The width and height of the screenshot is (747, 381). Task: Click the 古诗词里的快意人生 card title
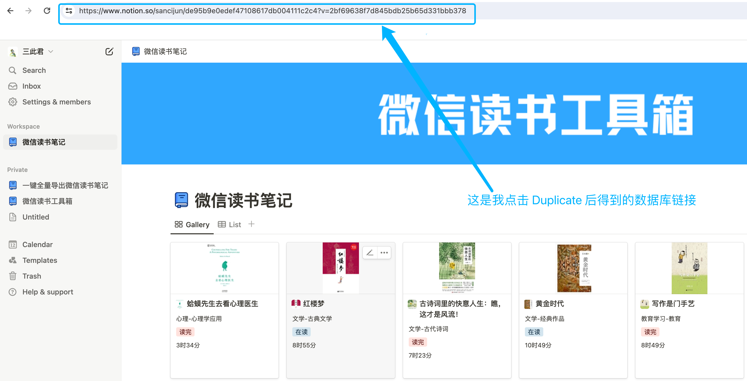pos(460,309)
